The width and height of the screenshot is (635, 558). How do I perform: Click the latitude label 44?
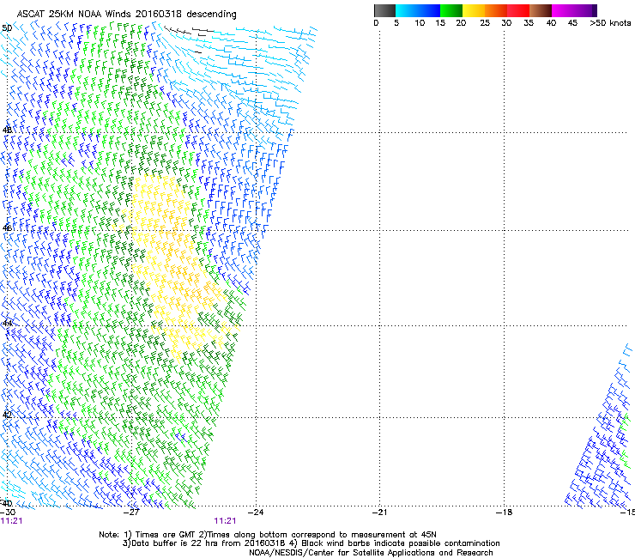tap(7, 324)
